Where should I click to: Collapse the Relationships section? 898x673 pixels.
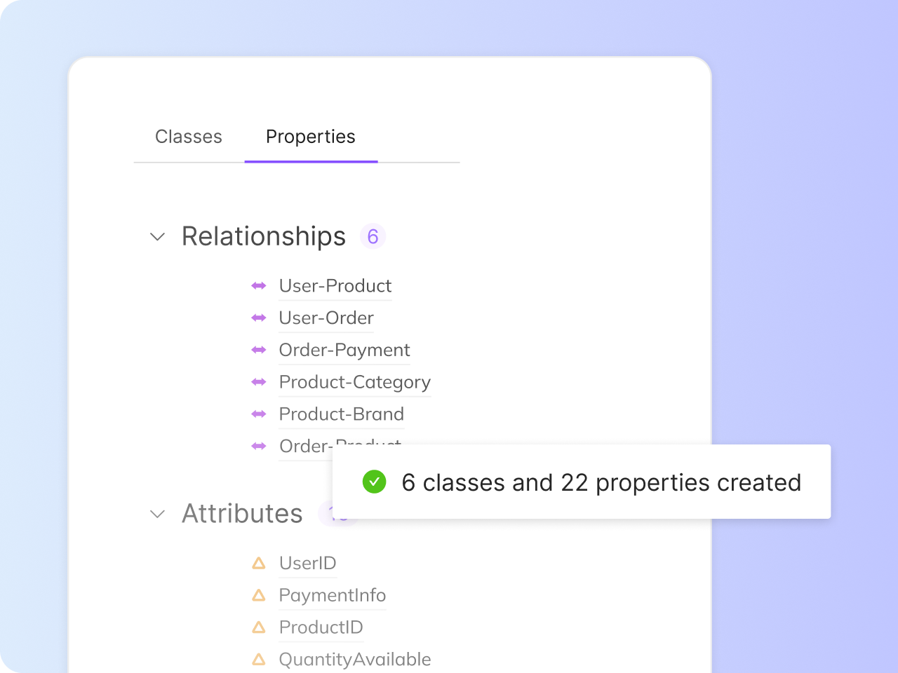(158, 237)
